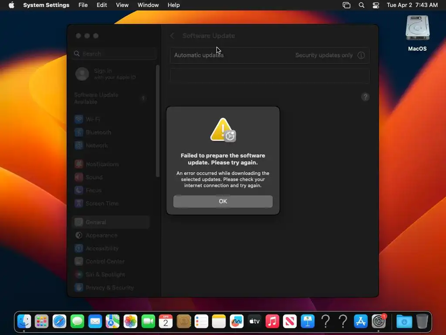Click the Automatic updates row
Screen dimensions: 446x335
(x=270, y=55)
